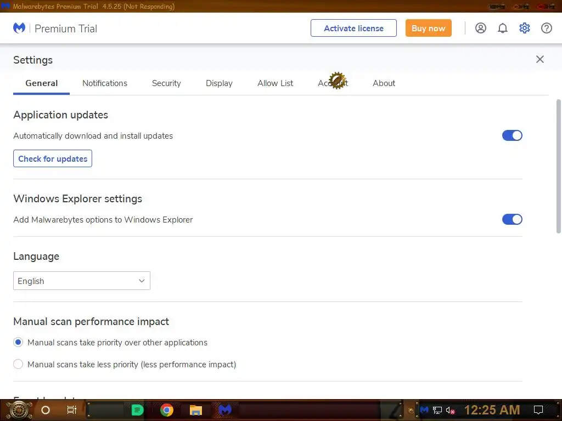Viewport: 562px width, 421px height.
Task: Click the Language heading
Action: 36,257
